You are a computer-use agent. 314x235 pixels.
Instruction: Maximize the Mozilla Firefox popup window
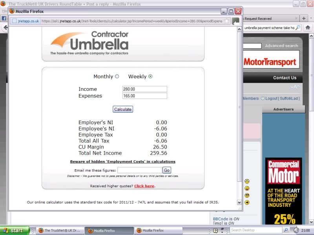click(231, 11)
